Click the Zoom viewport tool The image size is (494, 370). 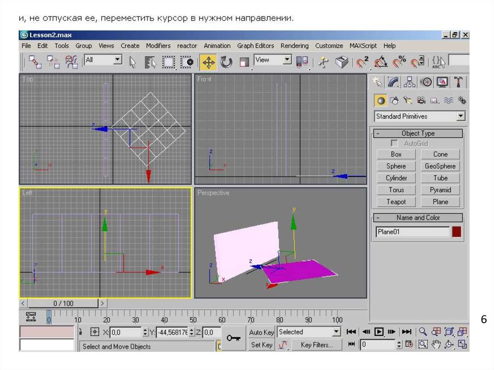click(423, 332)
